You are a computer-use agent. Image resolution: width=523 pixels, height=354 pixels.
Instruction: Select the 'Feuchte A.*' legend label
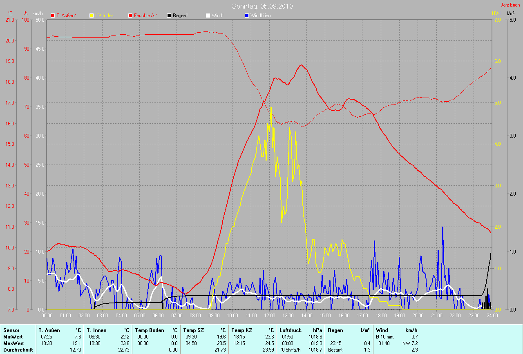pos(145,16)
